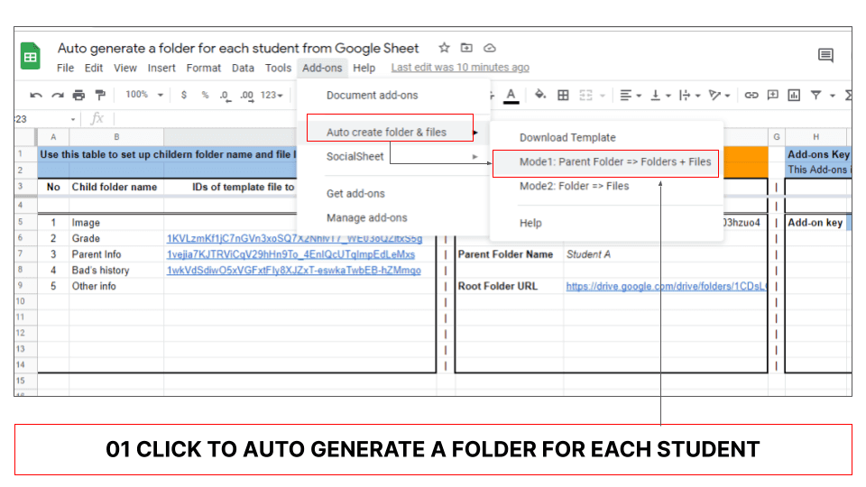866x487 pixels.
Task: Expand the 123 number format dropdown
Action: point(272,95)
